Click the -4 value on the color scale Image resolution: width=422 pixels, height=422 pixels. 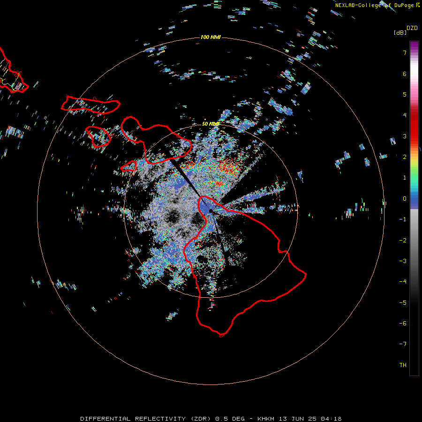point(403,282)
